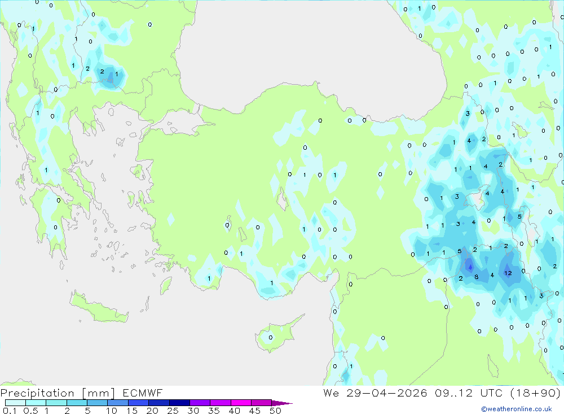Open the weatheronline.co.uk copyright link
The width and height of the screenshot is (564, 414).
(x=517, y=409)
